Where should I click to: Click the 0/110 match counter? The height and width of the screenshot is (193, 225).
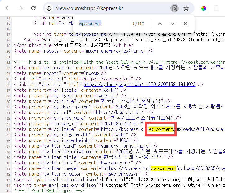click(139, 24)
